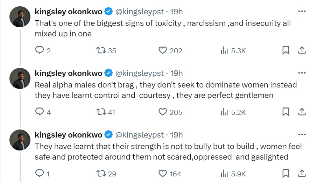Open more options on the third tweet
The image size is (310, 182).
(x=302, y=134)
